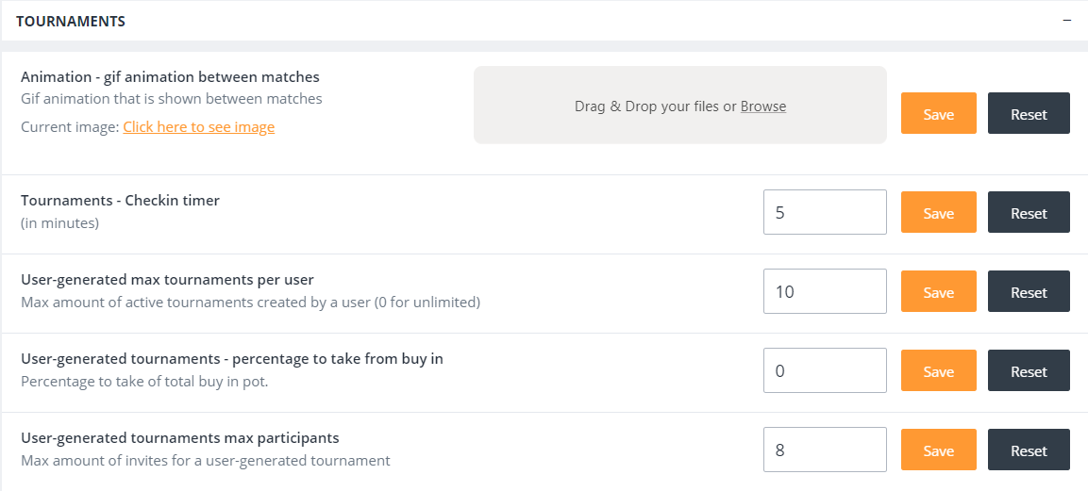Click the max tournaments per user field
Image resolution: width=1088 pixels, height=491 pixels.
click(825, 291)
